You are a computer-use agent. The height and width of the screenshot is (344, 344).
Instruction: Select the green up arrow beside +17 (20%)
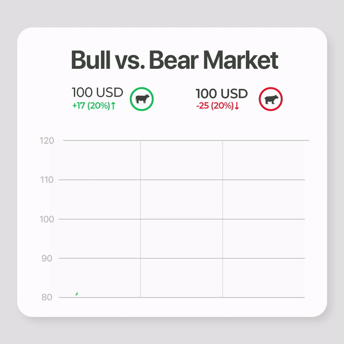[x=113, y=105]
